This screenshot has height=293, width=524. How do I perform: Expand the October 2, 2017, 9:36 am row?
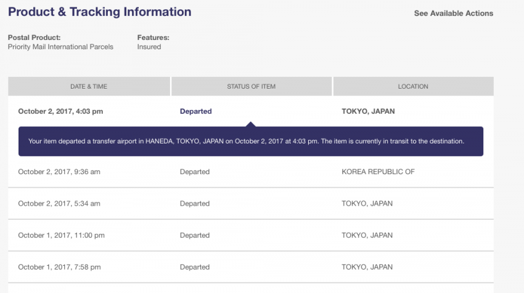tap(251, 172)
